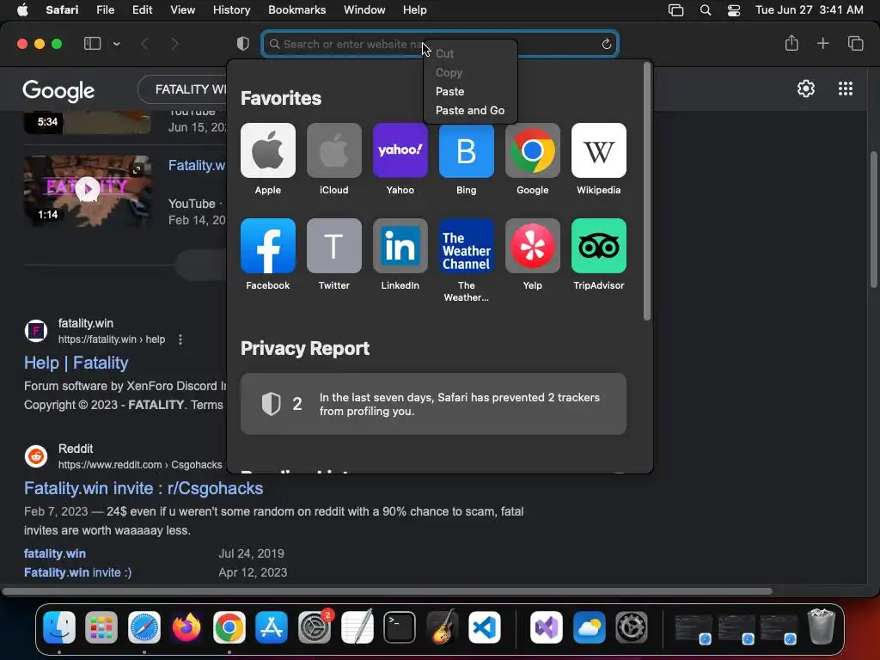Open Control Center in menu bar
880x660 pixels.
(x=734, y=10)
